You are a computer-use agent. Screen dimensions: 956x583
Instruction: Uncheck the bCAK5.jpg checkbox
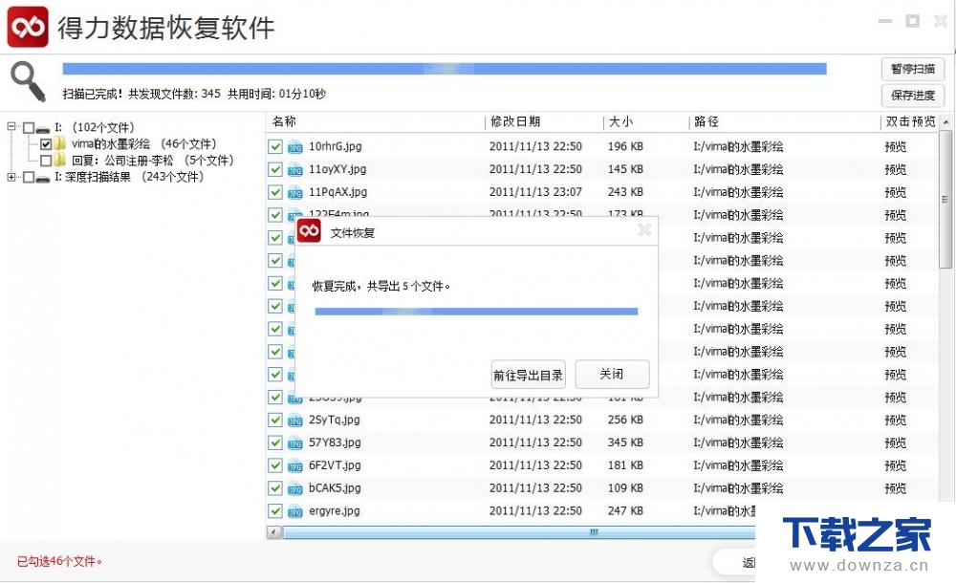[275, 487]
